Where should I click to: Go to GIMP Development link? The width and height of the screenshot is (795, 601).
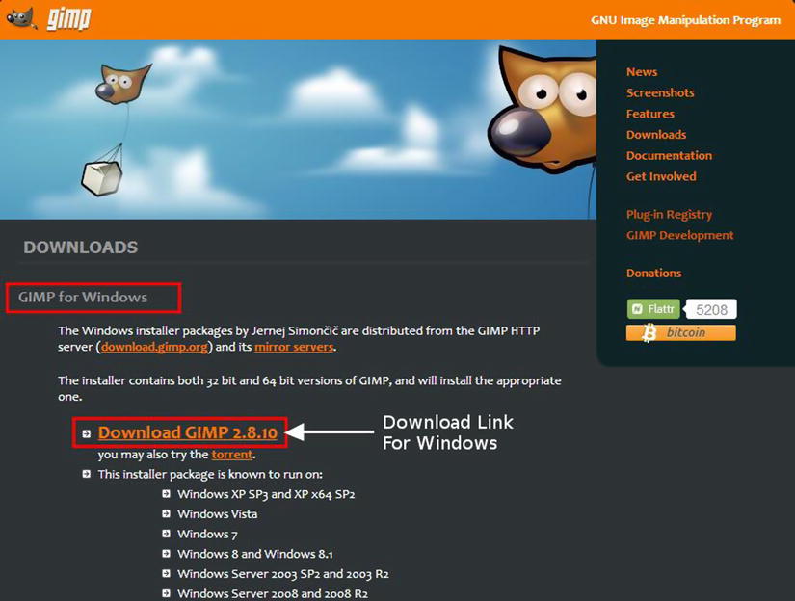click(679, 235)
